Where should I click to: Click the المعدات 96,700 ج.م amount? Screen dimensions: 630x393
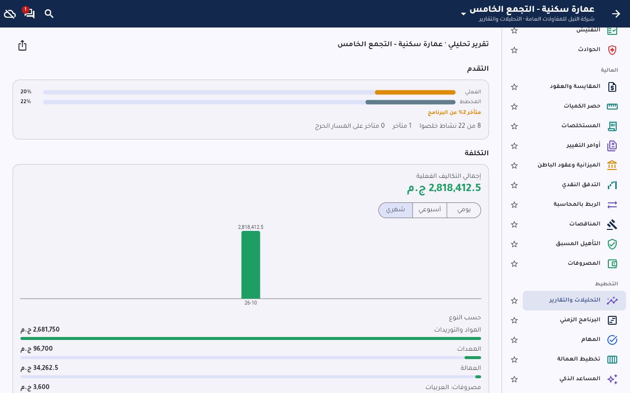click(36, 349)
